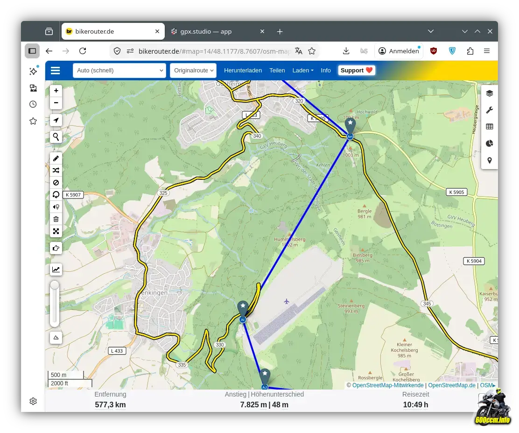Select the pencil draw route tool
Viewport: 519px width, 433px height.
tap(56, 158)
